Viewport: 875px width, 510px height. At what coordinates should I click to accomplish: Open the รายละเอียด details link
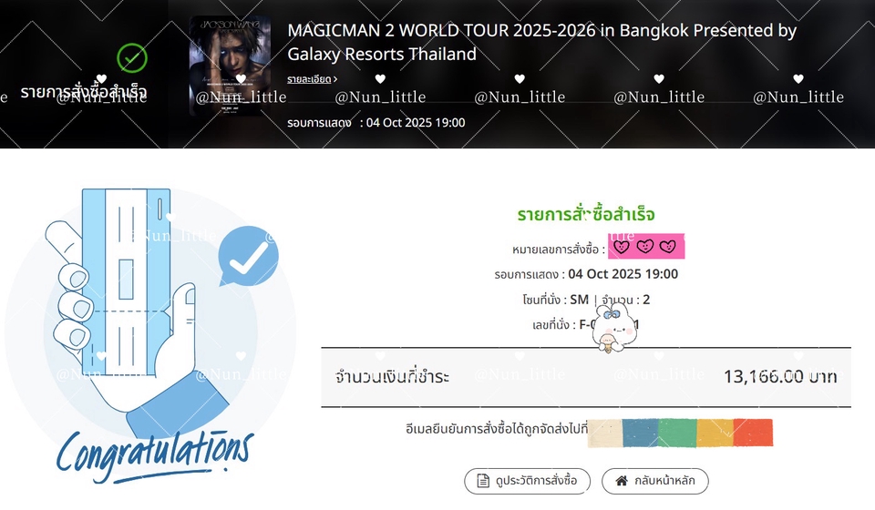tap(309, 79)
